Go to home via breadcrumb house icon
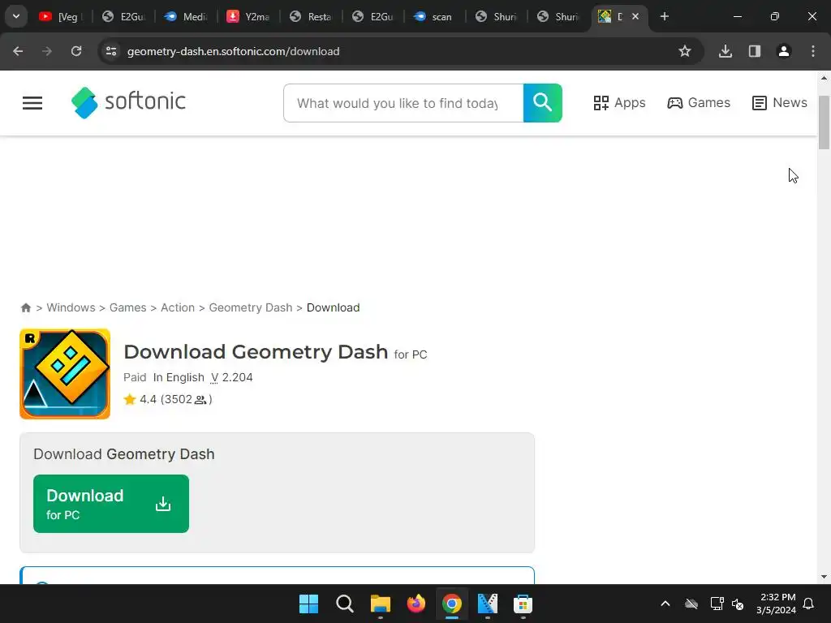The width and height of the screenshot is (831, 623). tap(25, 307)
